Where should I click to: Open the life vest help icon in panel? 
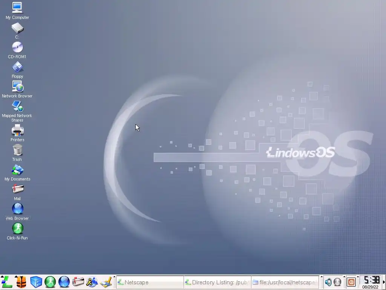click(x=21, y=282)
